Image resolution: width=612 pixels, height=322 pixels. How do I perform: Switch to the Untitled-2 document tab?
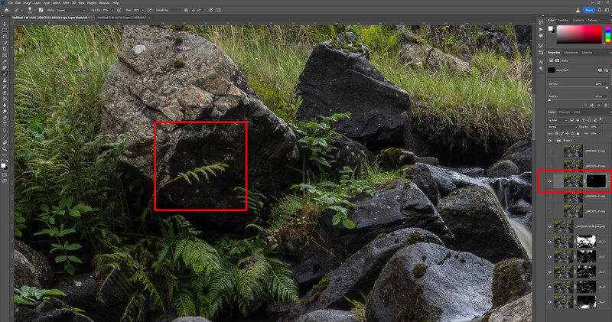coord(122,18)
